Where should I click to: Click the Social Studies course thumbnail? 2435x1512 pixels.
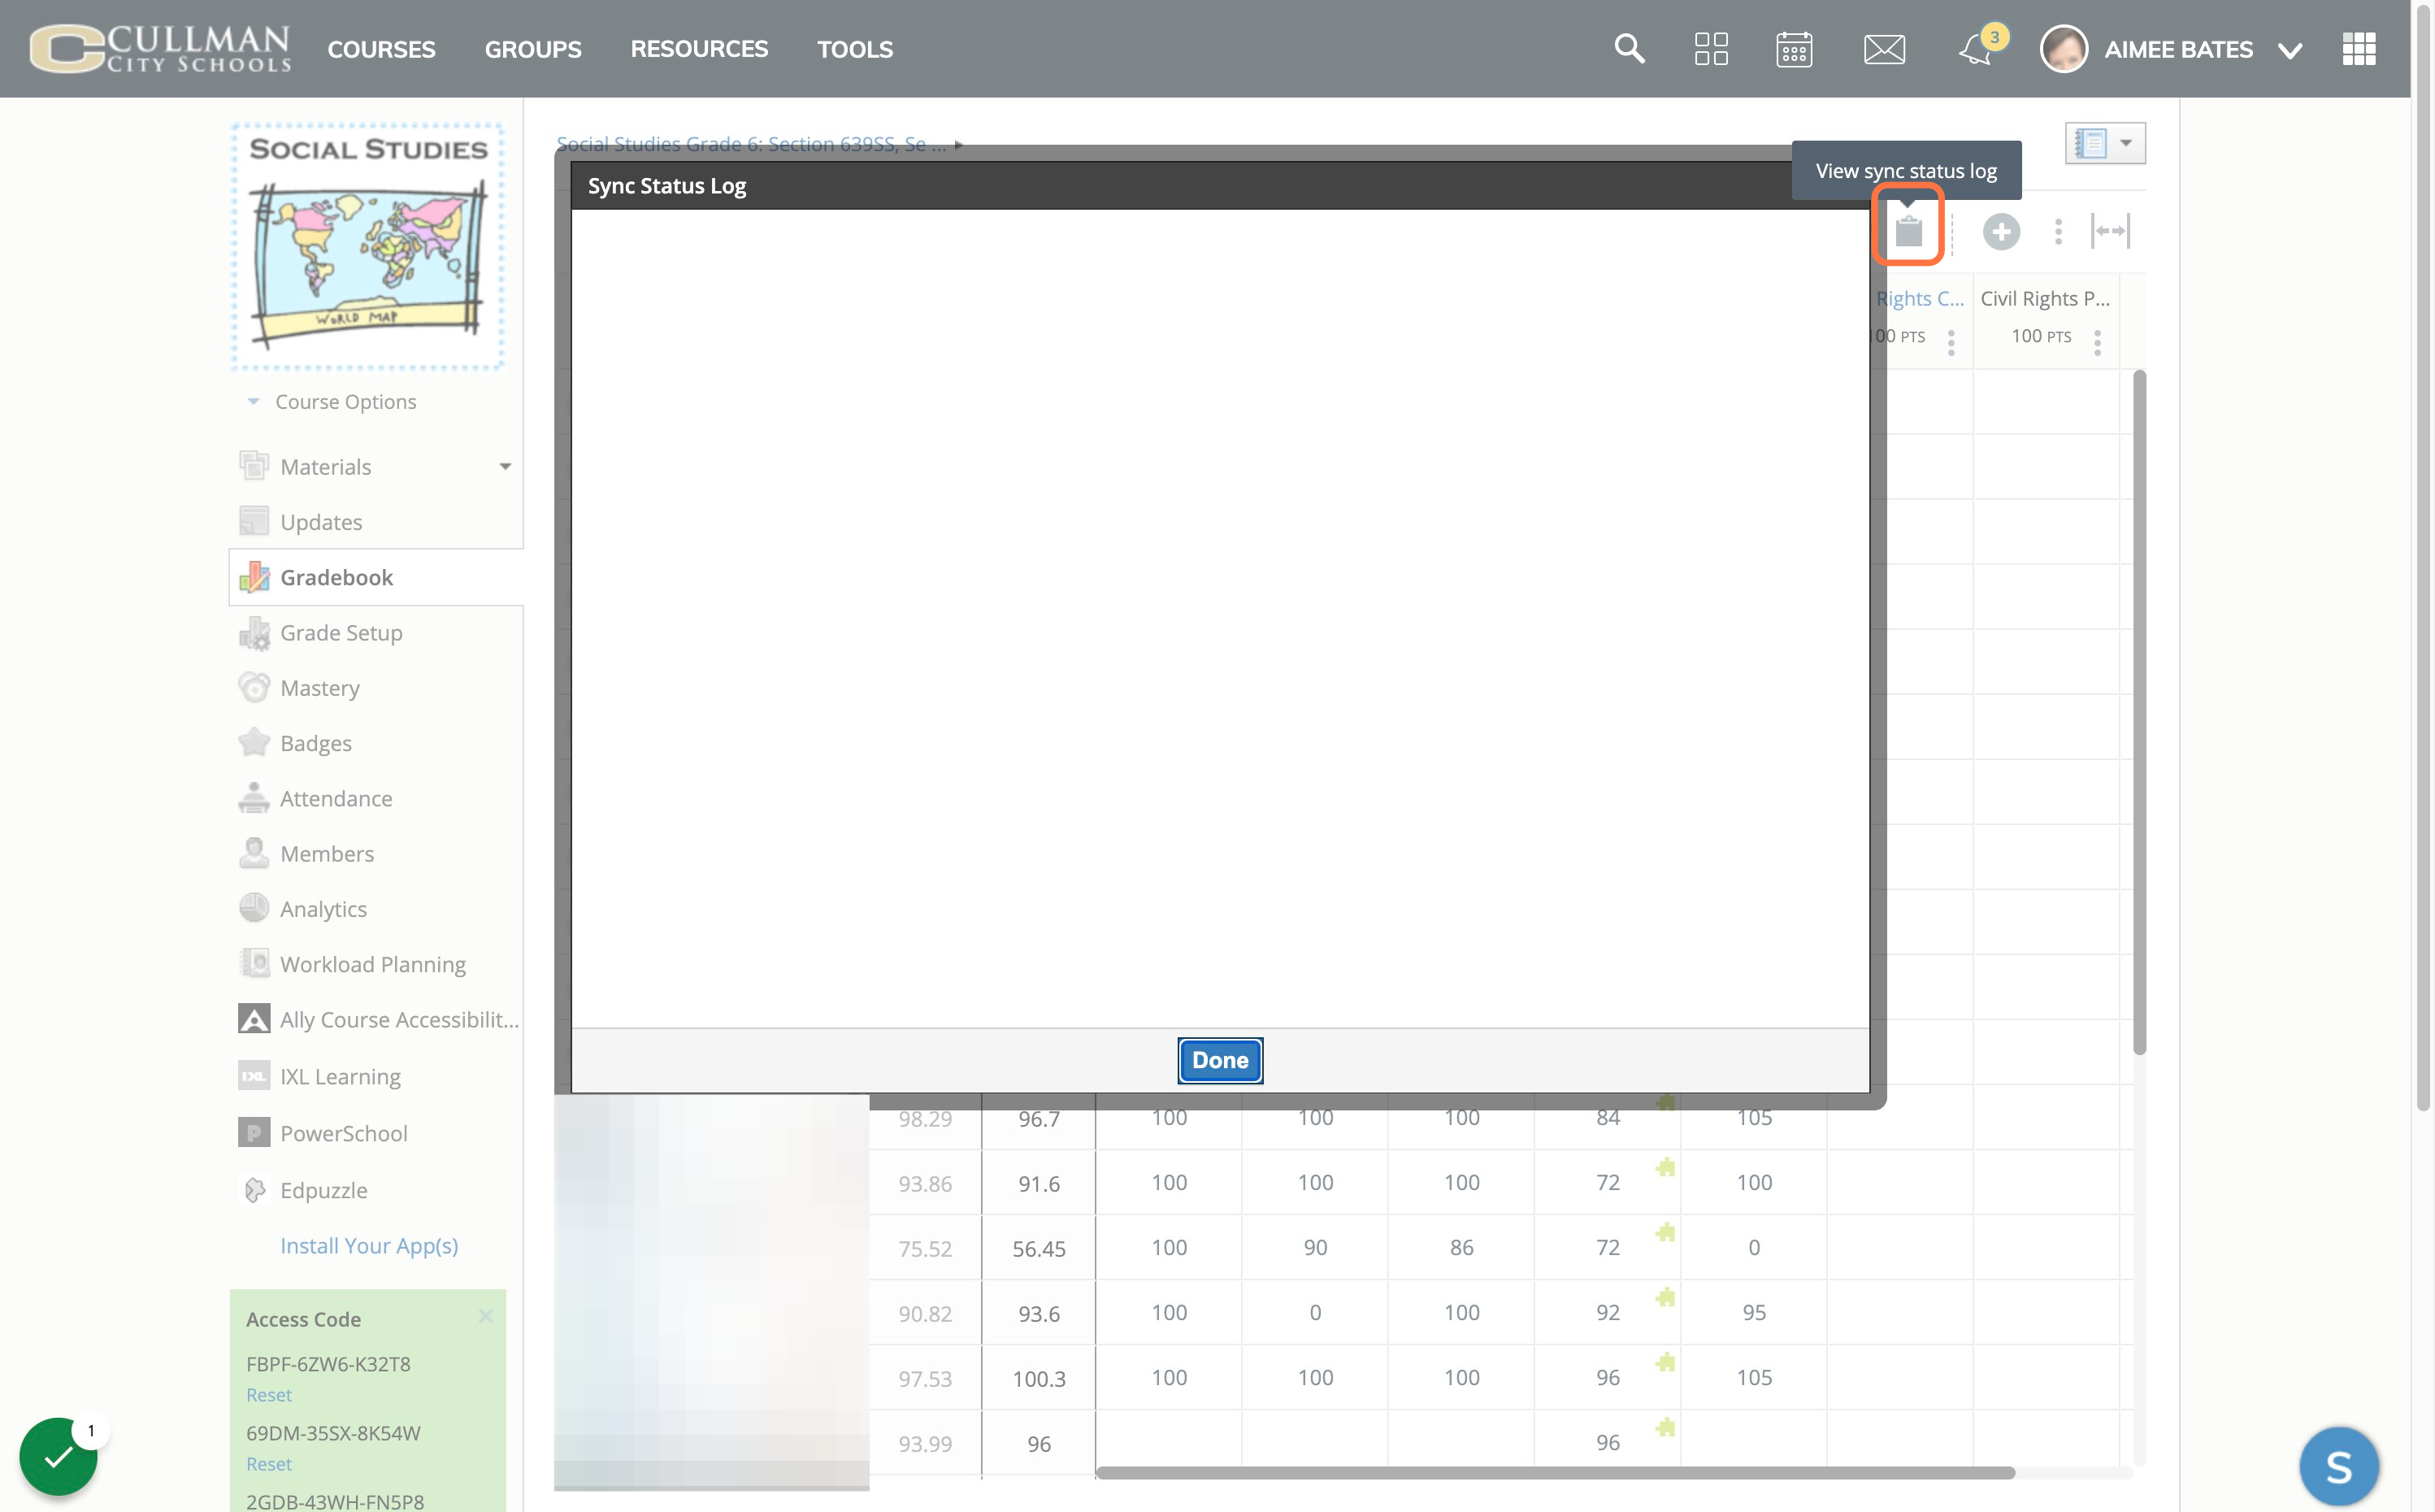point(368,246)
